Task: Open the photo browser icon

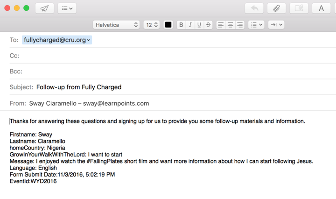Action: tap(299, 8)
